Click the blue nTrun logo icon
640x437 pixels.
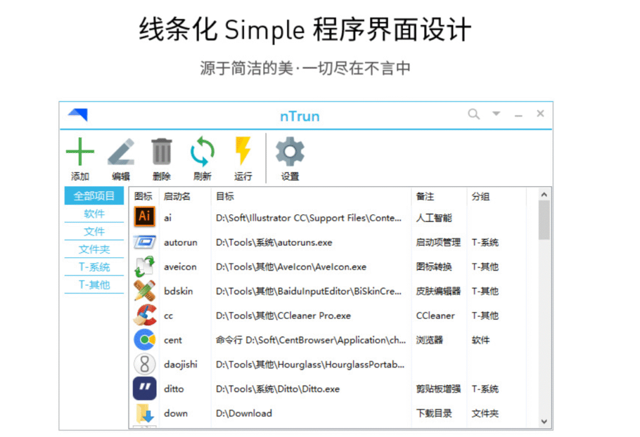[x=78, y=114]
